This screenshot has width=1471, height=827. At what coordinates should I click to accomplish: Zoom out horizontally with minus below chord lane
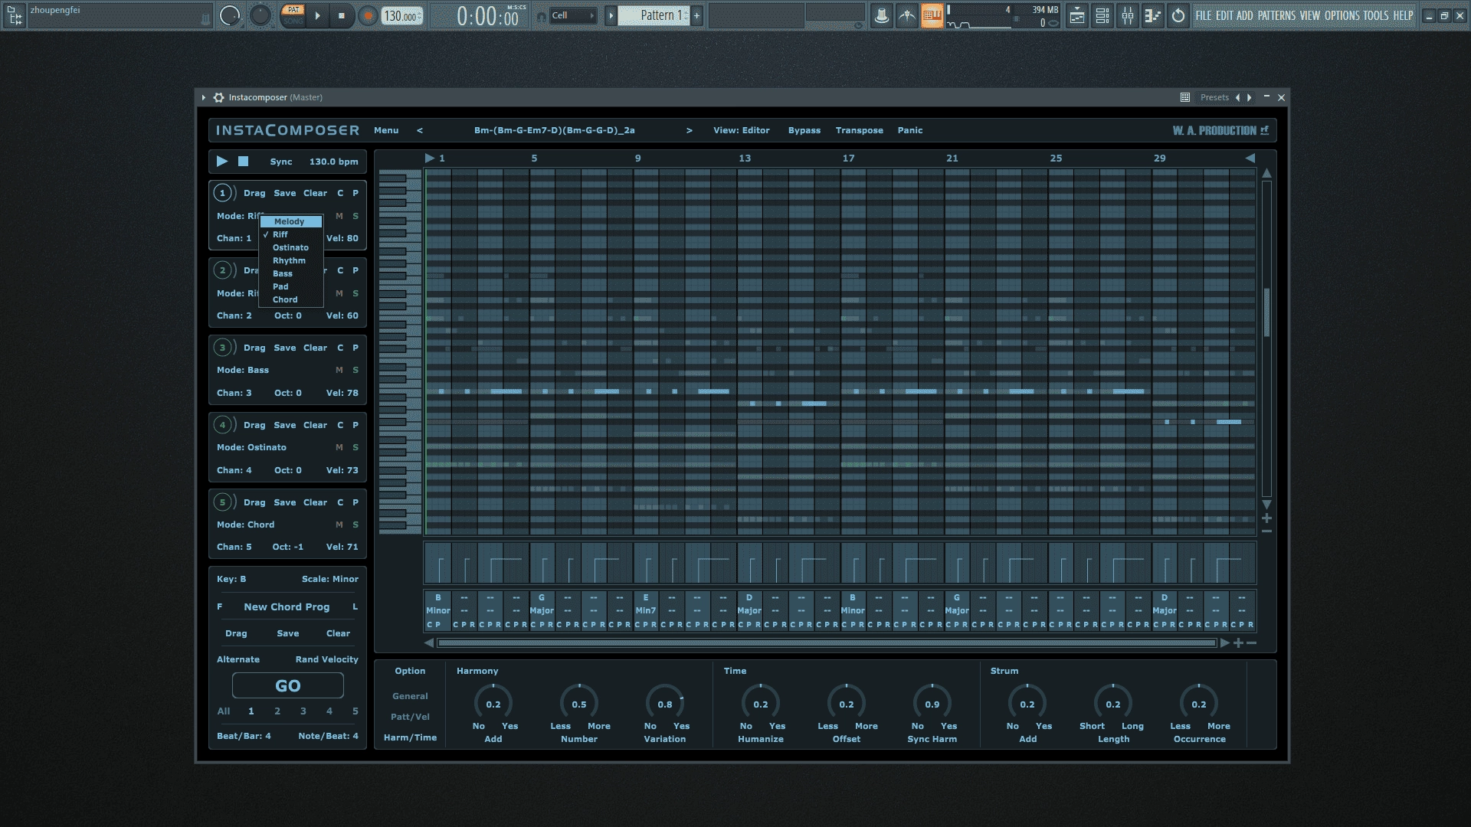1251,643
